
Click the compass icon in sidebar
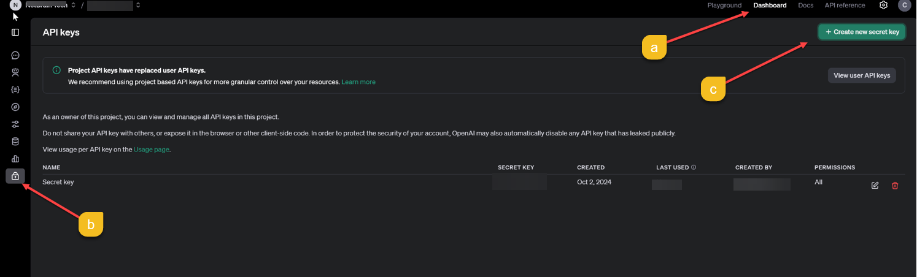(x=15, y=107)
